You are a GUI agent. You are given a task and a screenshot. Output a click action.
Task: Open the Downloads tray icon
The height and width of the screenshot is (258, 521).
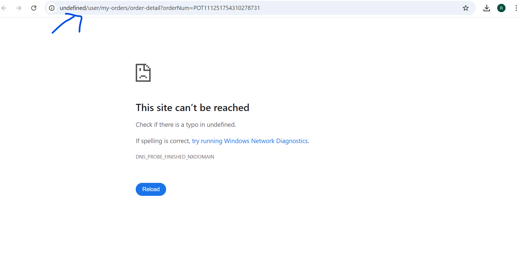(x=487, y=8)
